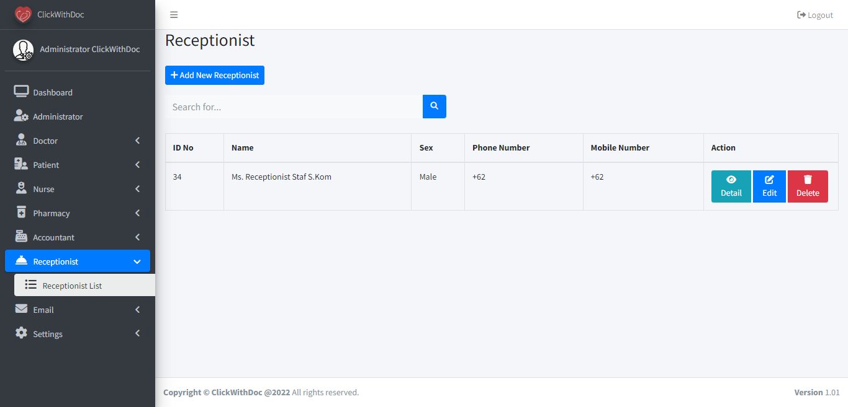Toggle the hamburger sidebar menu icon
Viewport: 848px width, 407px height.
174,15
